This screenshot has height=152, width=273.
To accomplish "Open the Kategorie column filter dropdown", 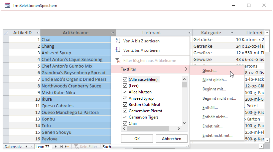I will coord(232,33).
